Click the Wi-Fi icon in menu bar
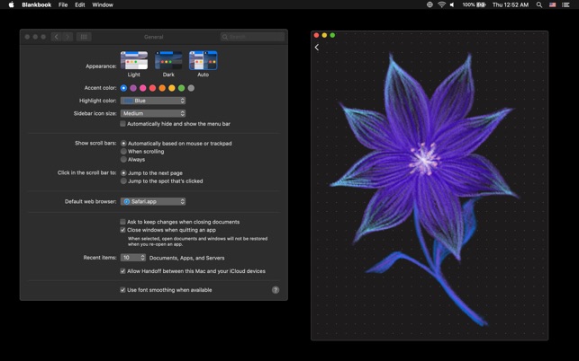Viewport: 579px width, 361px height. (441, 4)
